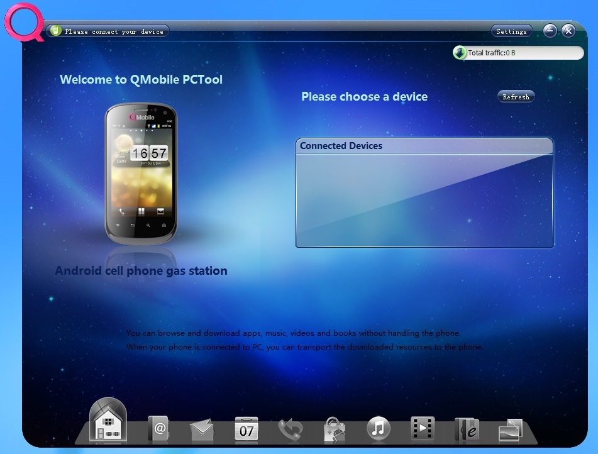Click the Connected Devices list header
Image resolution: width=598 pixels, height=454 pixels.
coord(424,146)
